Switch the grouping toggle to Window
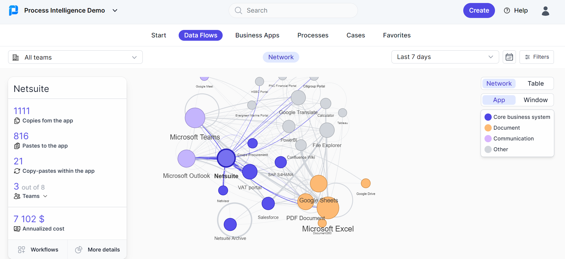565x259 pixels. 535,100
